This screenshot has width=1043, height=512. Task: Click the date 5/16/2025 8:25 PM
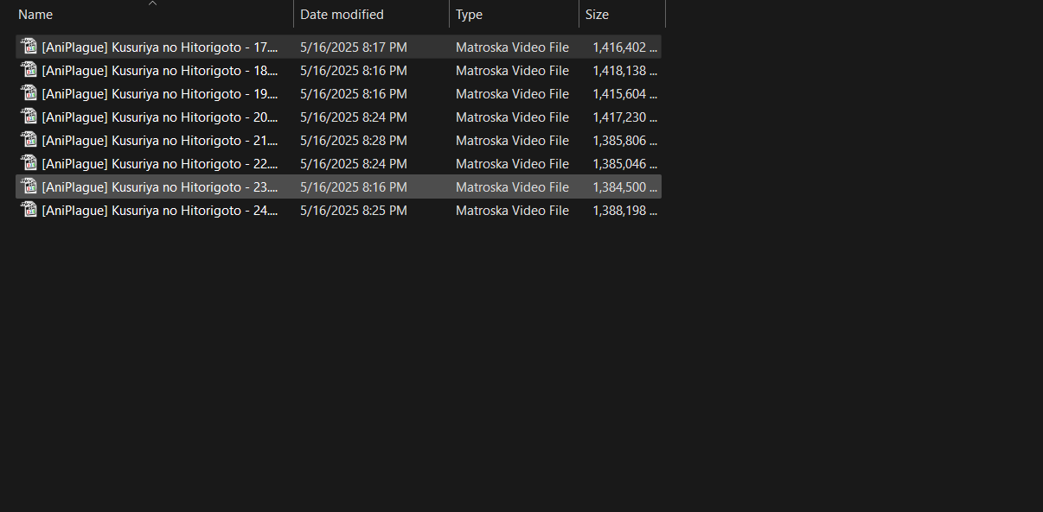(x=354, y=211)
